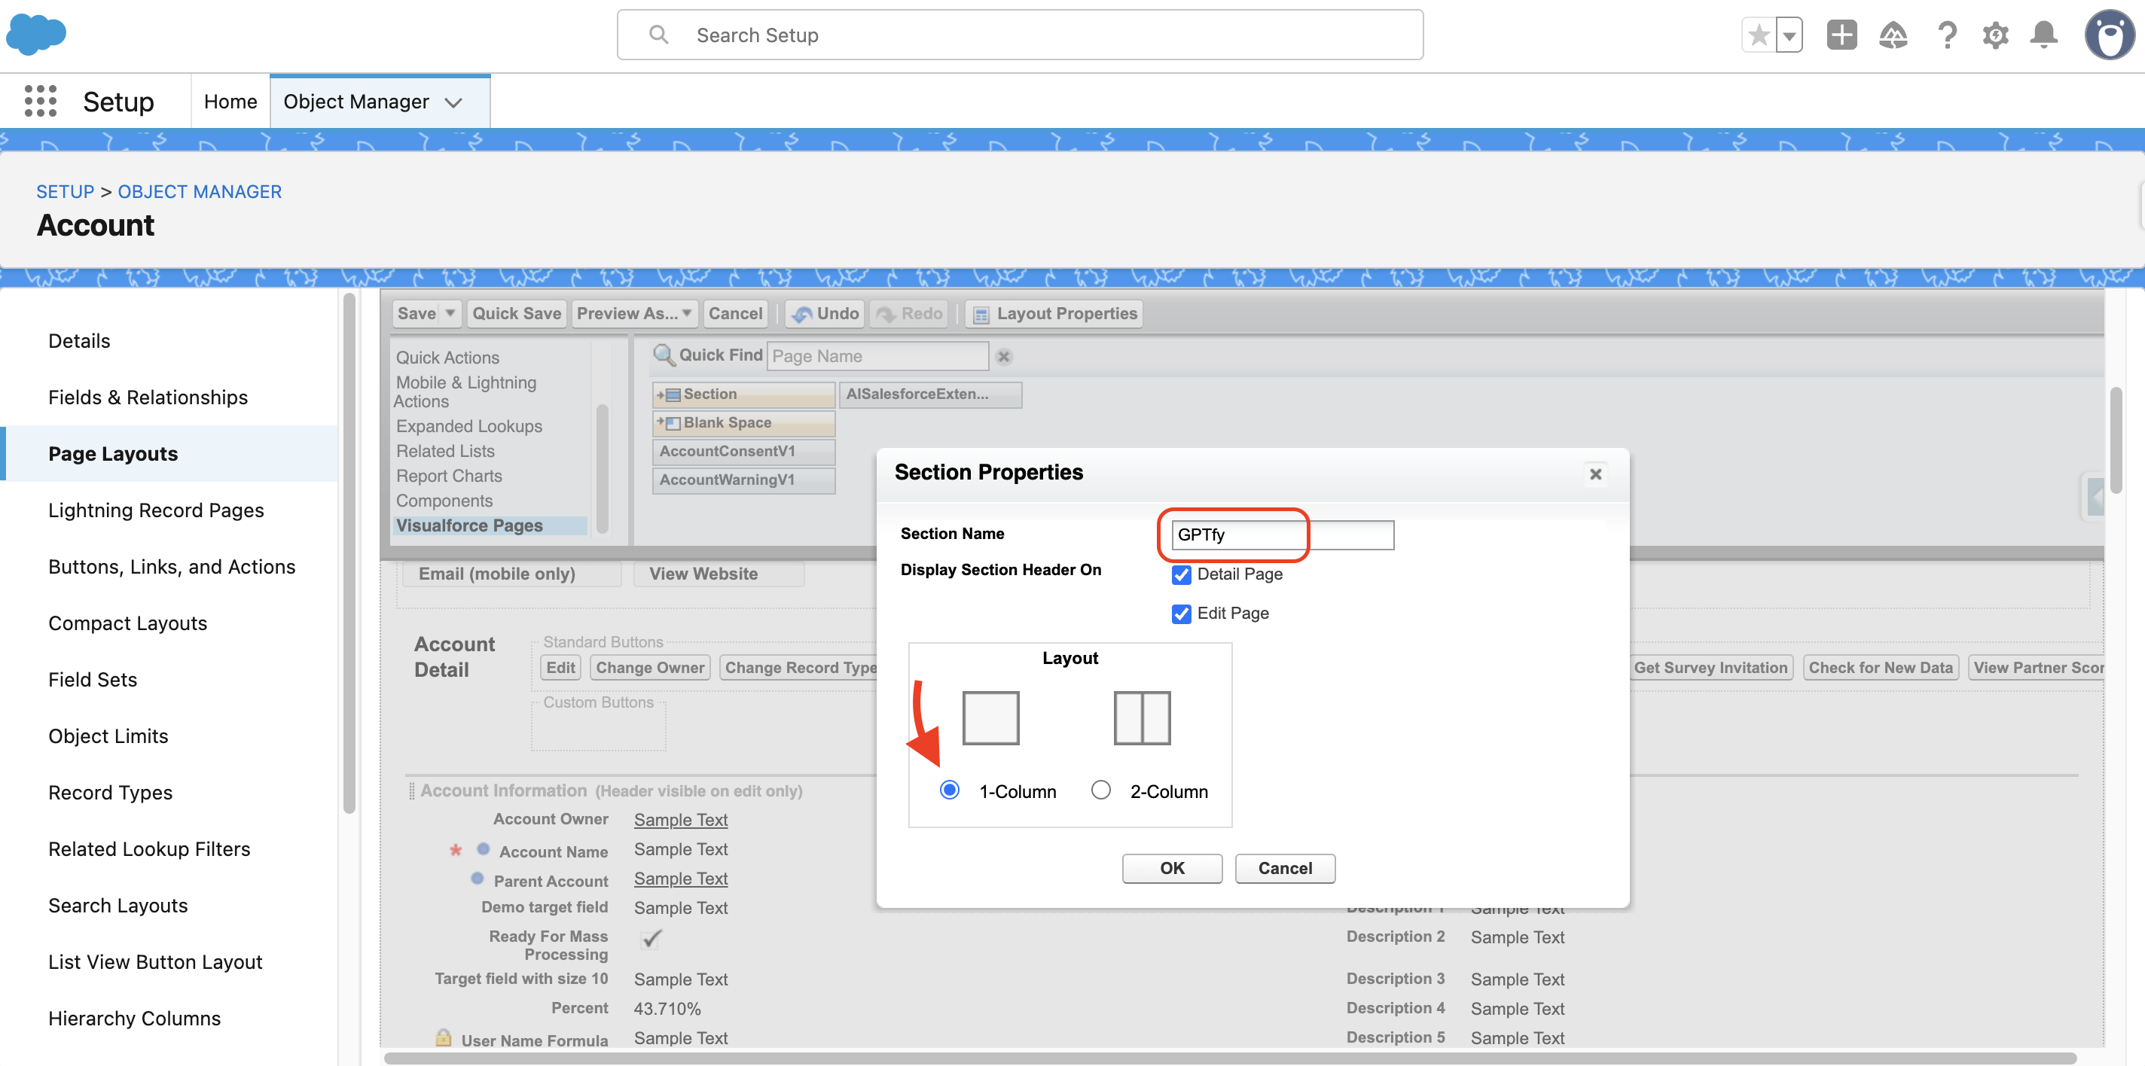Click the OBJECT MANAGER breadcrumb link

click(x=199, y=191)
